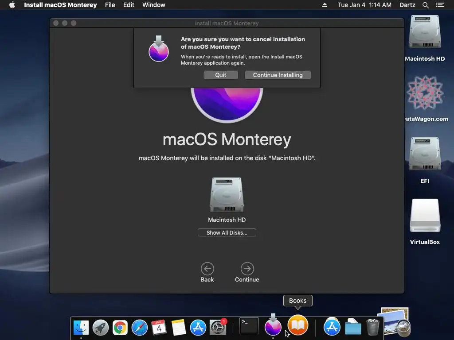
Task: Open Install macOS Monterey app menu
Action: click(x=60, y=5)
